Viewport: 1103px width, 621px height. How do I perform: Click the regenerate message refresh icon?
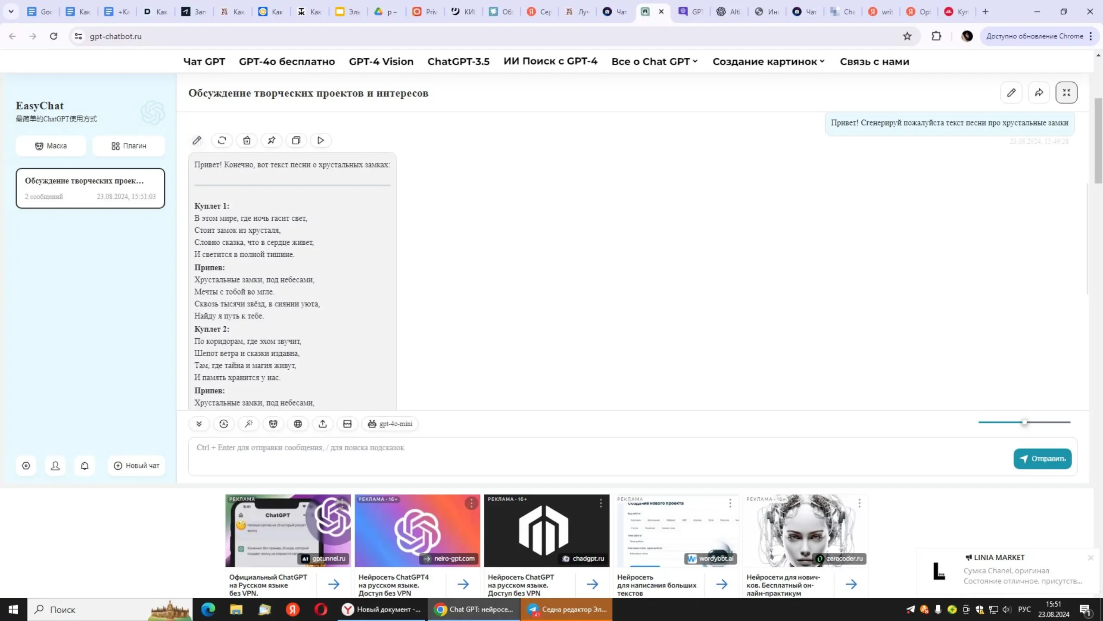point(222,140)
